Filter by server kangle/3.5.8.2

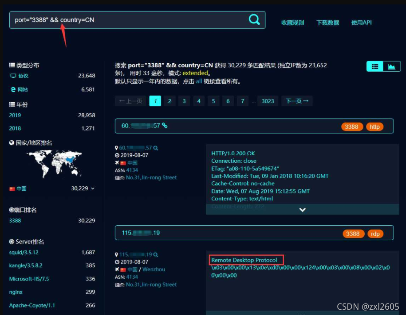tap(26, 265)
